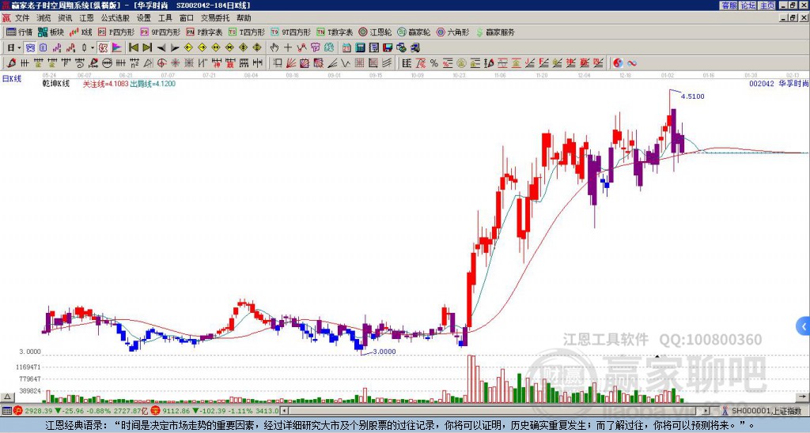
Task: Click the 3.0000 low price marker
Action: coord(384,352)
